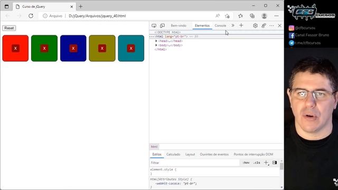Open the Ouvintes de eventos tab
This screenshot has width=338, height=190.
[x=214, y=155]
